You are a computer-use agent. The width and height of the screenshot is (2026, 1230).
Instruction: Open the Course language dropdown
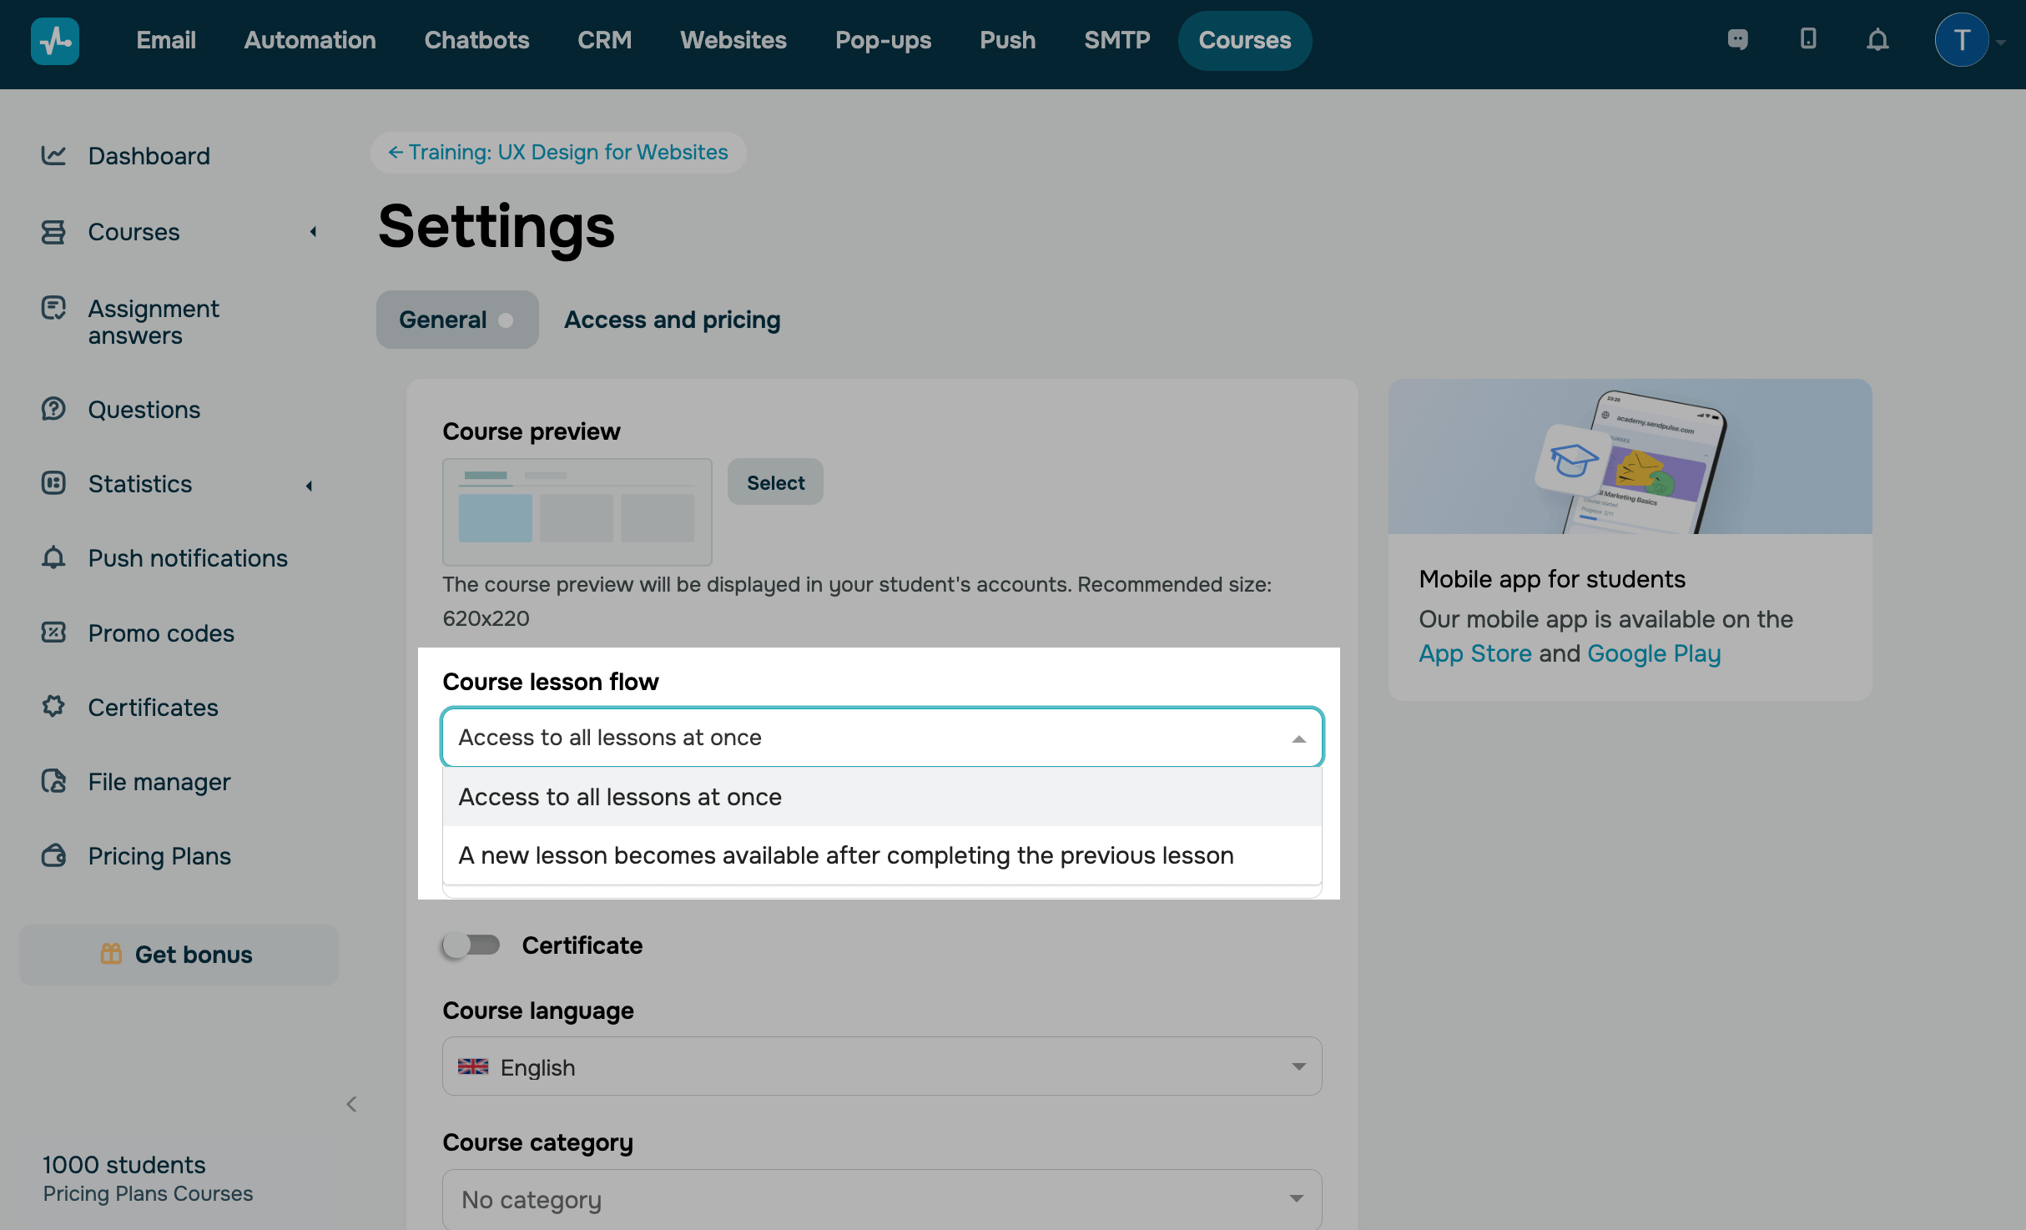(x=881, y=1066)
